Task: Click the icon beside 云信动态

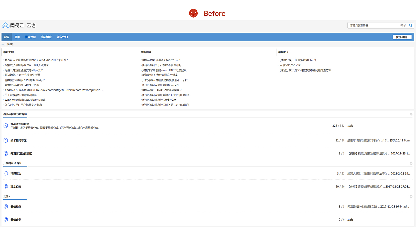Action: coord(6,206)
